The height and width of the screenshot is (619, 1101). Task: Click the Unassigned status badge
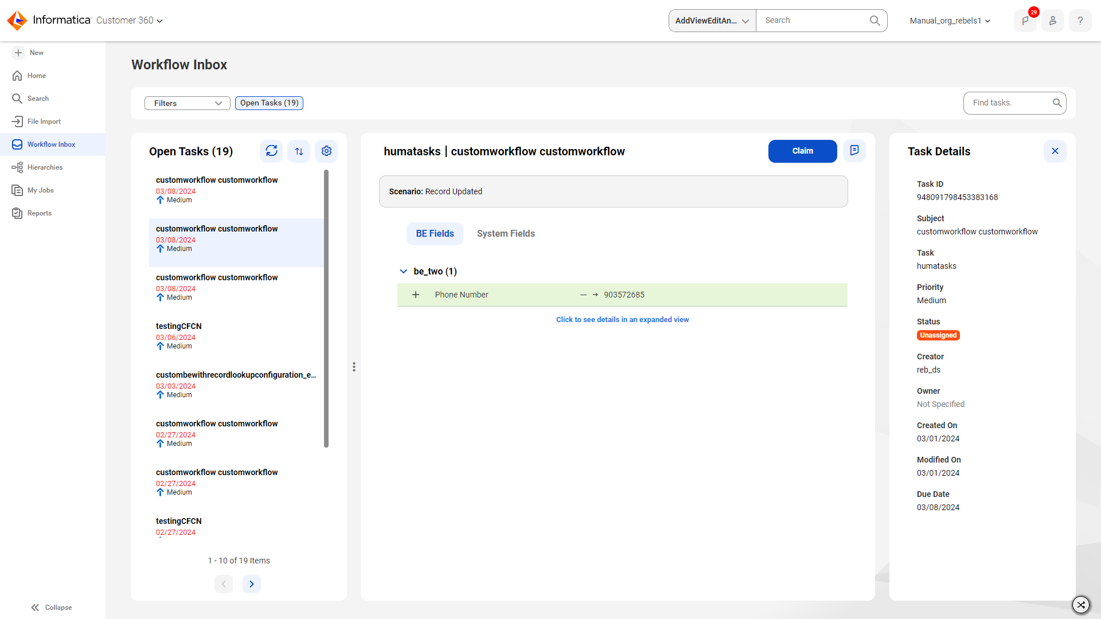point(938,335)
